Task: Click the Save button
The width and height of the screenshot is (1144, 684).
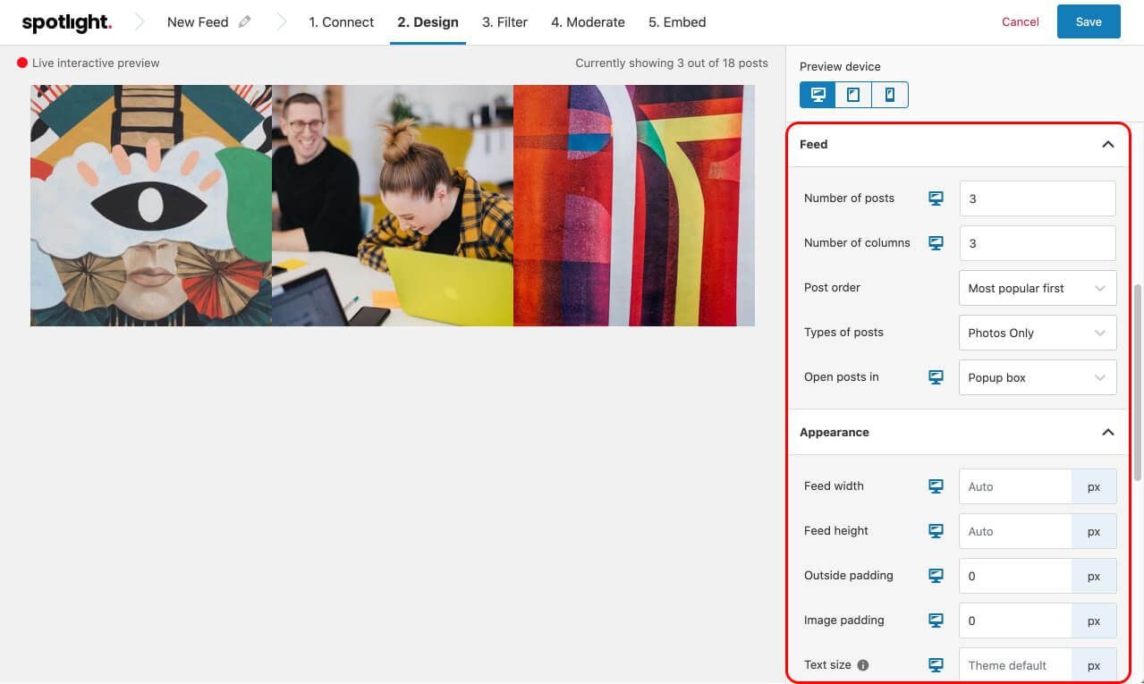Action: (1089, 21)
